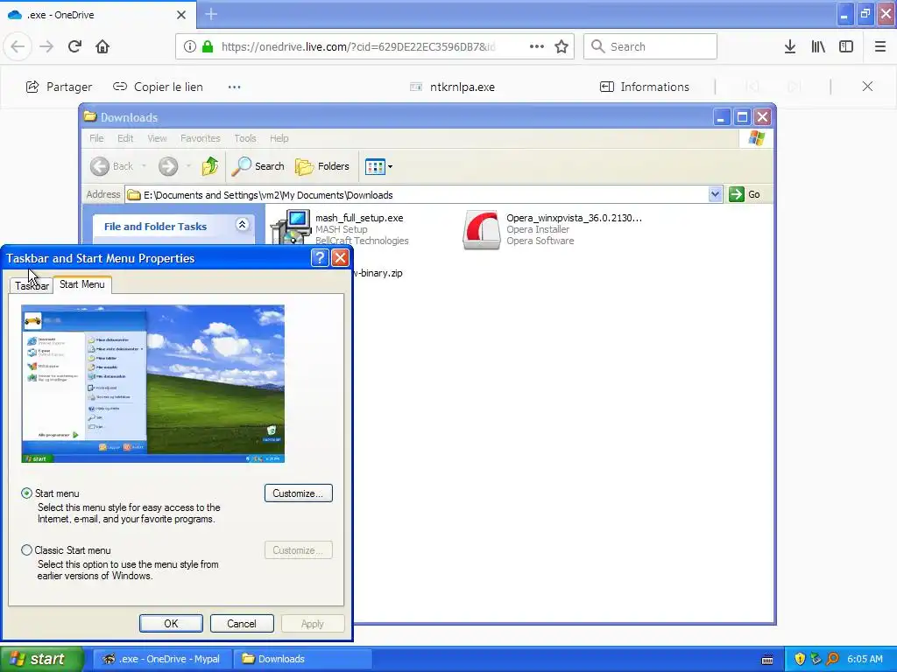Screen dimensions: 897x672
Task: Select the Classic Start menu radio button
Action: (27, 550)
